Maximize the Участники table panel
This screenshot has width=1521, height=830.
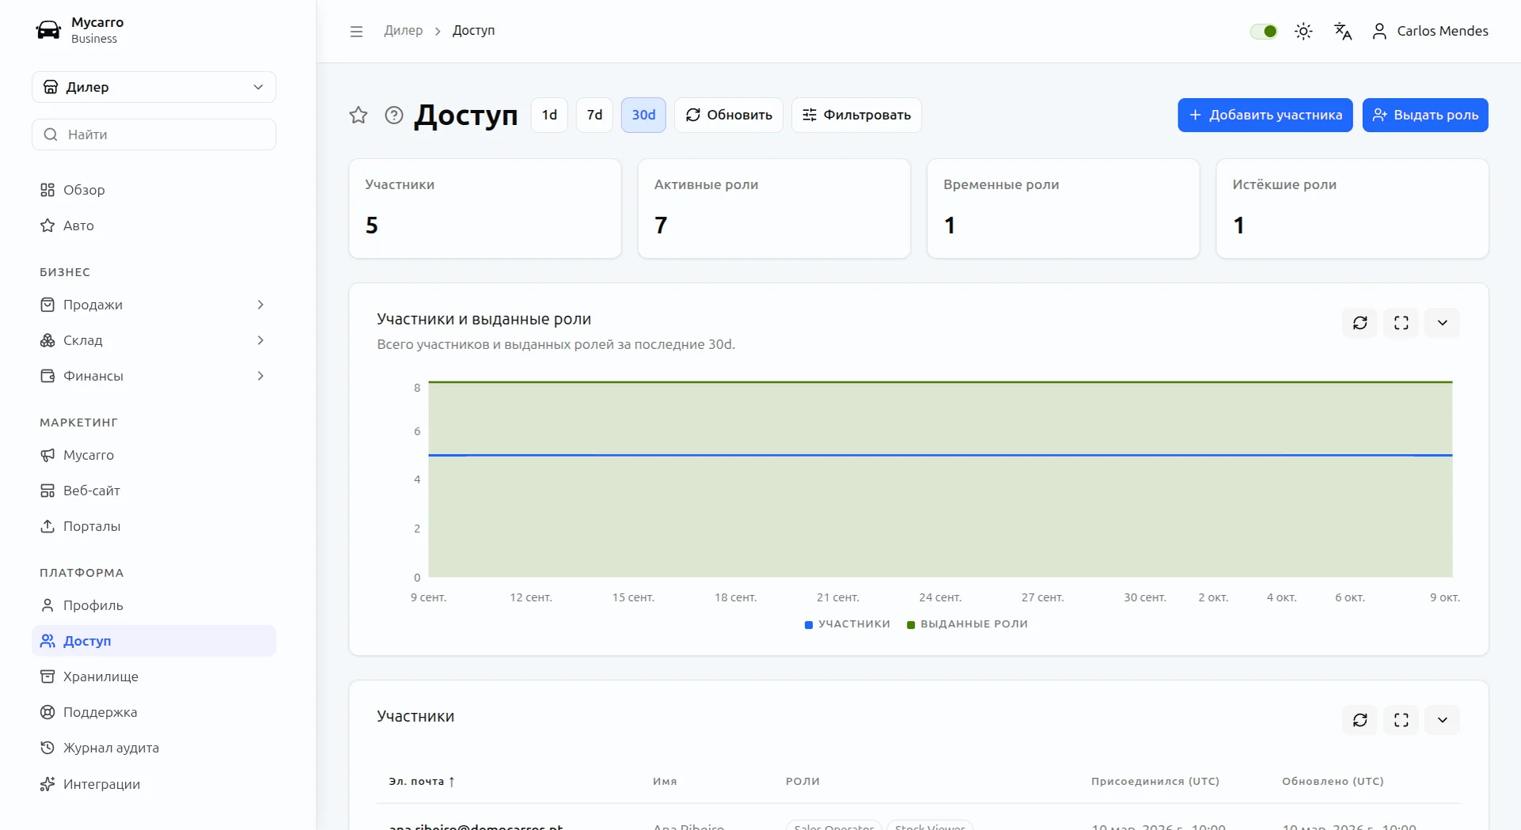(1402, 720)
